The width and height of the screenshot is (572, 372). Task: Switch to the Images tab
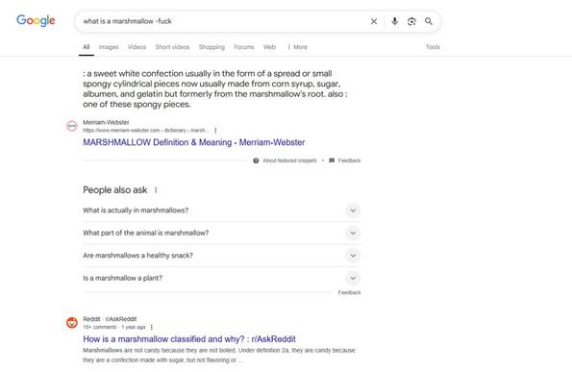(109, 47)
